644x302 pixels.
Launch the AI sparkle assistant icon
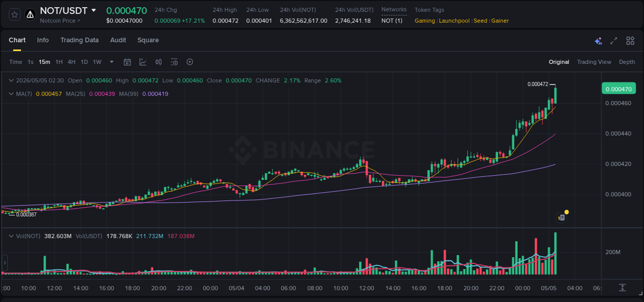[x=598, y=41]
